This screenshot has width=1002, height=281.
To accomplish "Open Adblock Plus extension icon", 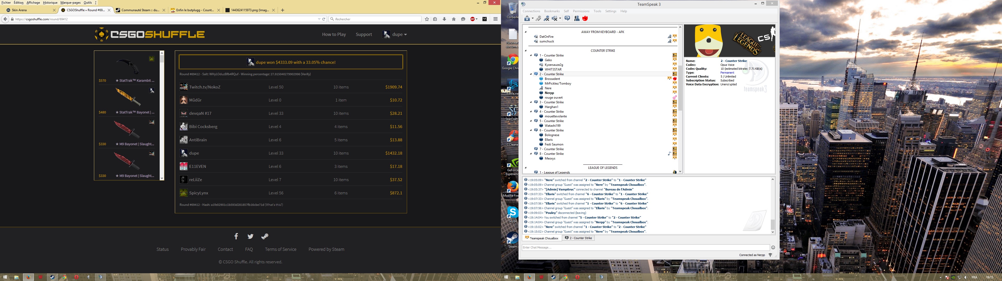I will click(473, 19).
